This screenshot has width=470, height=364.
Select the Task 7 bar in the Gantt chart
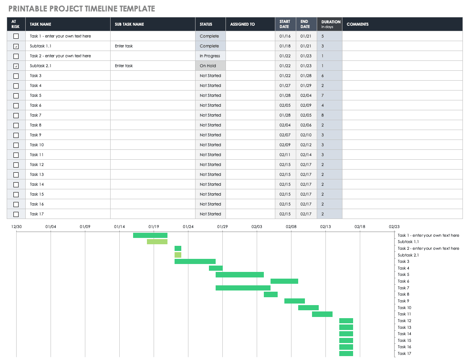coord(243,288)
